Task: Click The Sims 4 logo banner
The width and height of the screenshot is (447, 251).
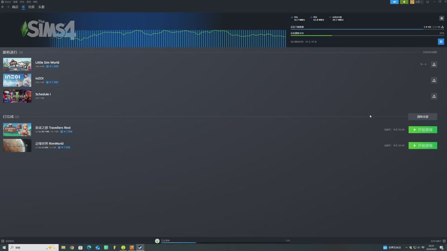Action: pos(49,29)
